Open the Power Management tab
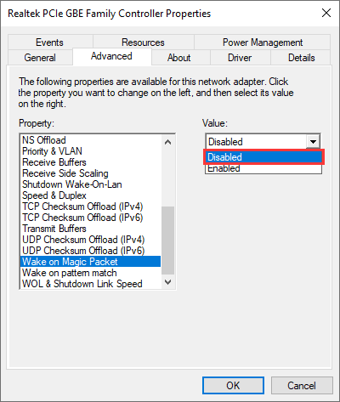Viewport: 340px width, 402px height. [x=263, y=42]
